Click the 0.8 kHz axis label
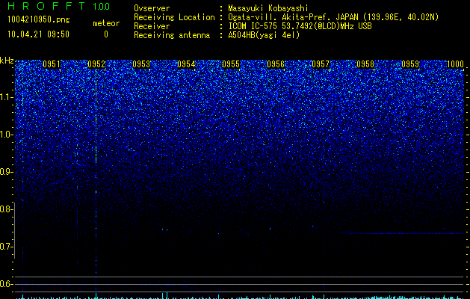 pos(6,209)
